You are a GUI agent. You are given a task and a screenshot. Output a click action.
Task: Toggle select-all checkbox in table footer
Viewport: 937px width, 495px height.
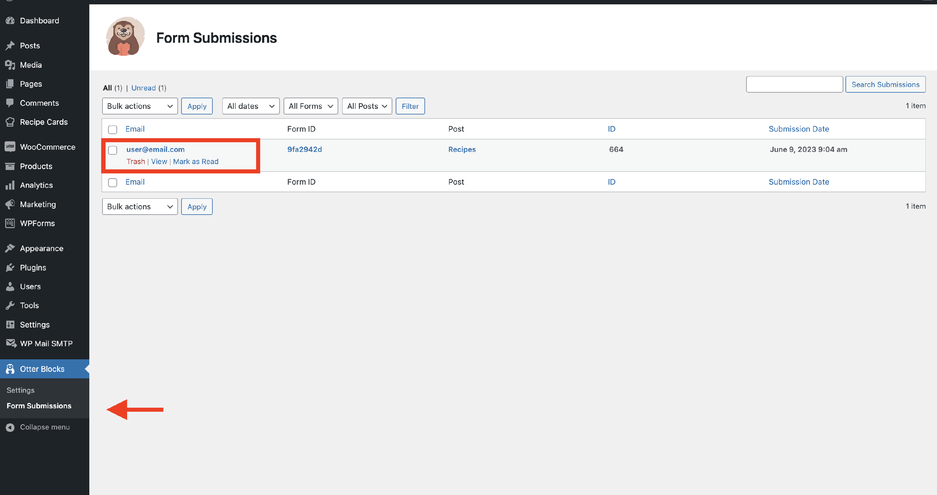[x=113, y=182]
